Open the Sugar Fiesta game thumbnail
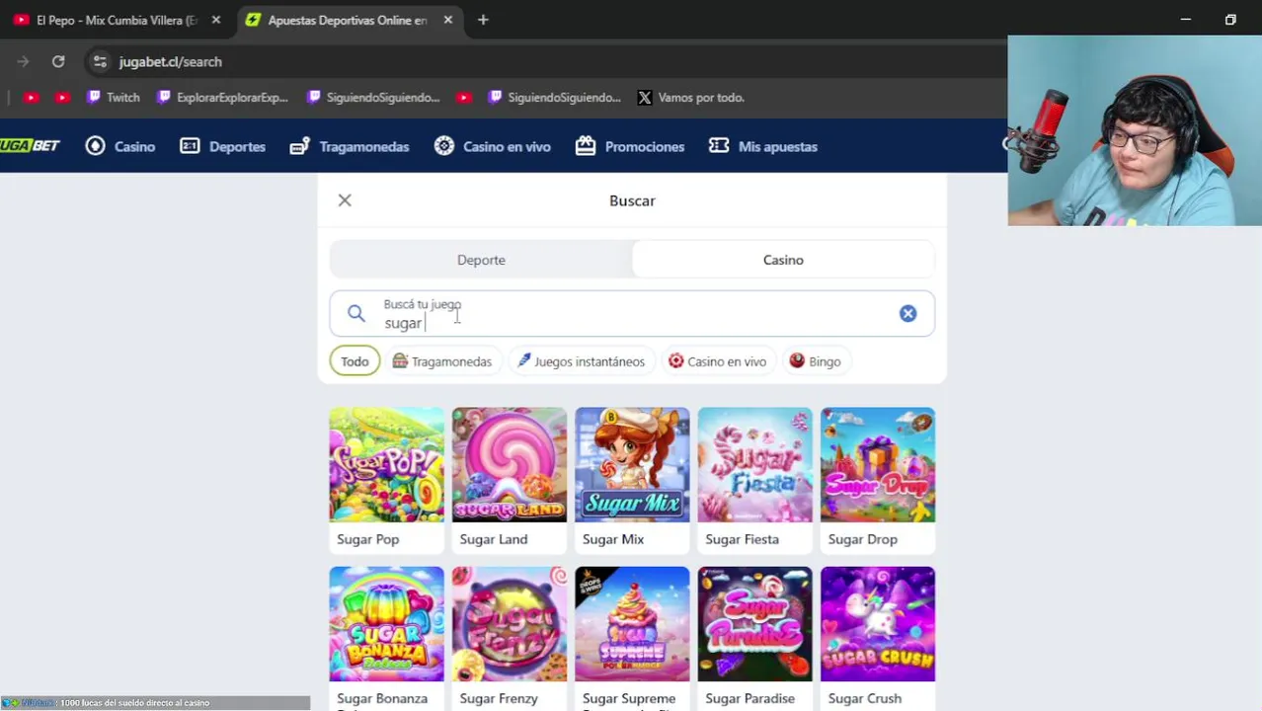Image resolution: width=1262 pixels, height=711 pixels. click(x=754, y=465)
